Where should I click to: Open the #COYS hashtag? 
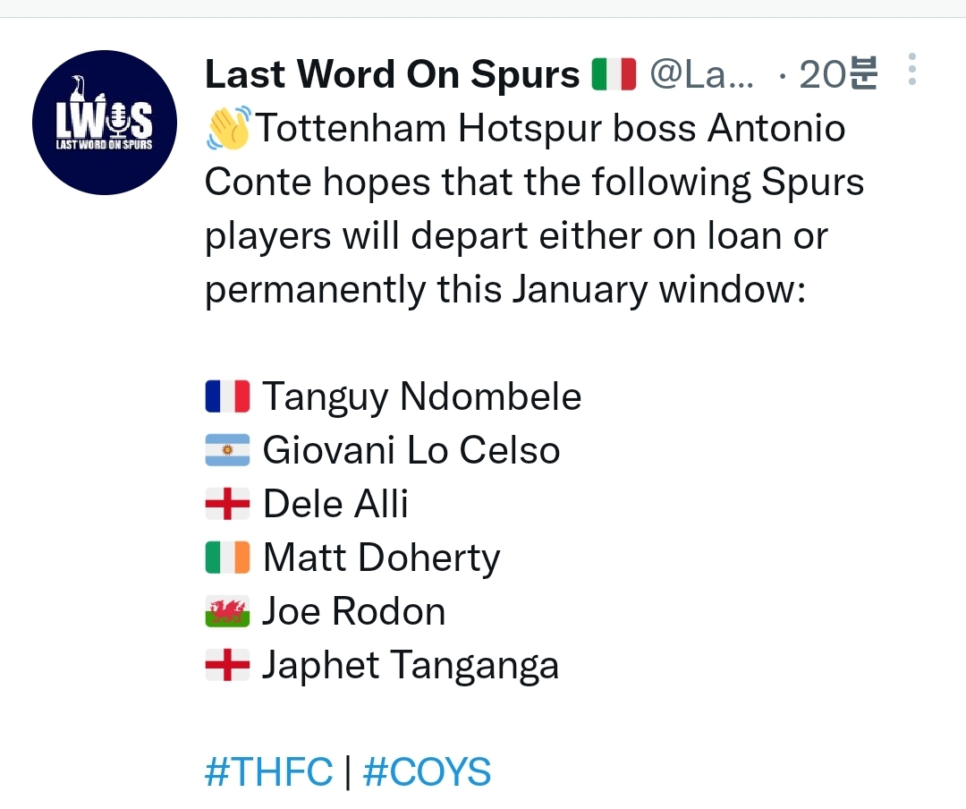pos(427,771)
